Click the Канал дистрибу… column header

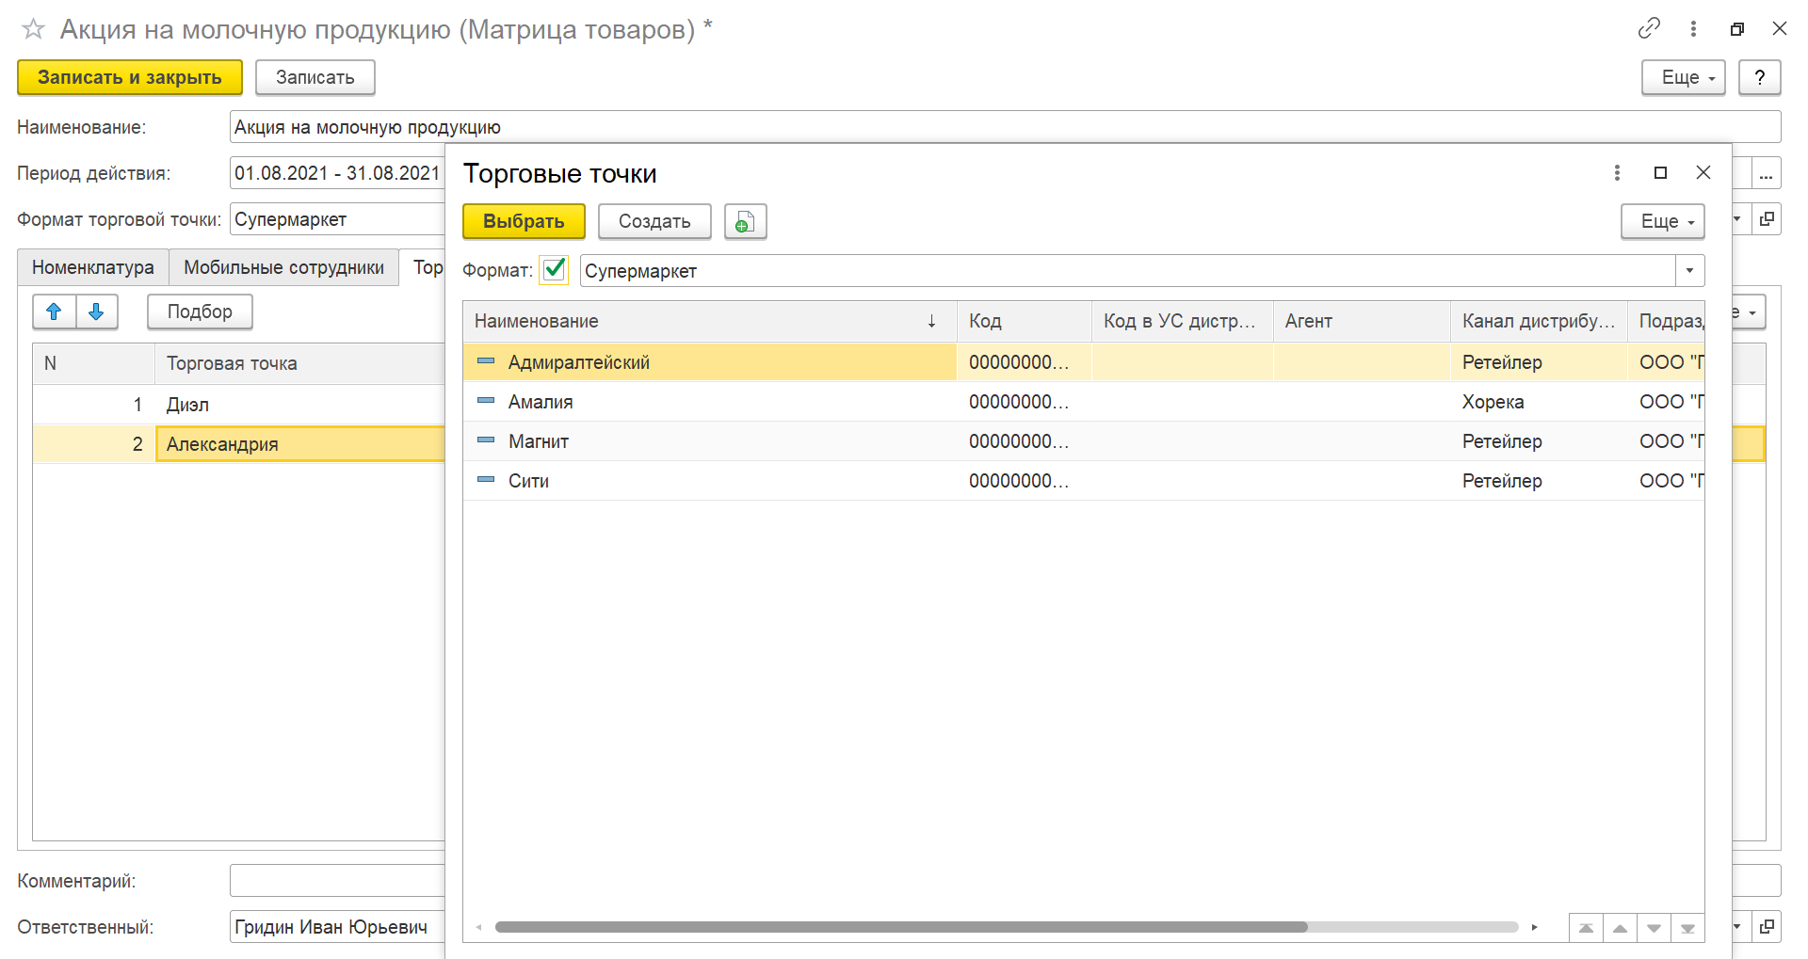pyautogui.click(x=1539, y=321)
